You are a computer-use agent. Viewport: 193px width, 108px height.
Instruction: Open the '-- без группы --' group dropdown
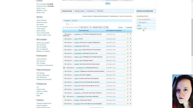pyautogui.click(x=85, y=27)
